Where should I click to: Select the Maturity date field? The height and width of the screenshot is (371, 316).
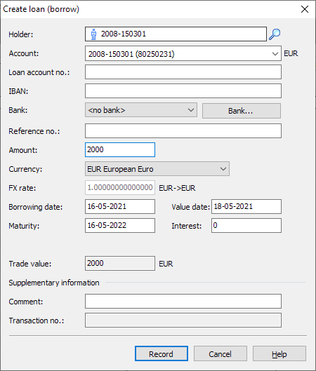pos(120,226)
